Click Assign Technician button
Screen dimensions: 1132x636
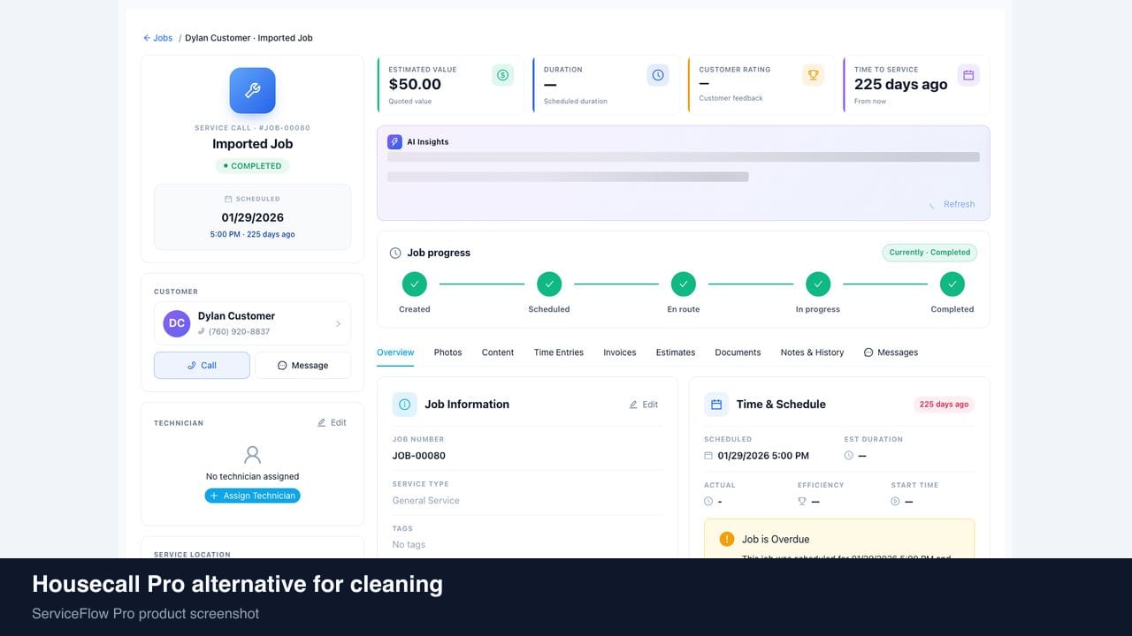click(252, 496)
